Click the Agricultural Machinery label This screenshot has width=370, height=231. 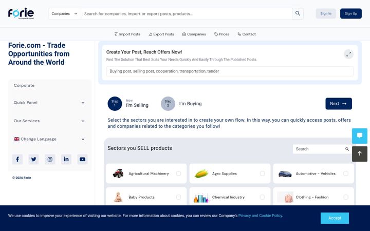pos(149,174)
